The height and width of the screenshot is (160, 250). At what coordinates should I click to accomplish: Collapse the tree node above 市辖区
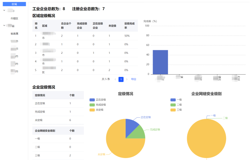click(x=4, y=10)
